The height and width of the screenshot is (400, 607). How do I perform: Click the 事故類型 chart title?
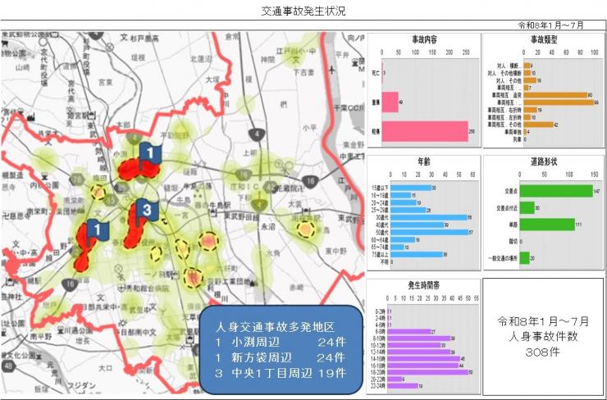tap(544, 39)
